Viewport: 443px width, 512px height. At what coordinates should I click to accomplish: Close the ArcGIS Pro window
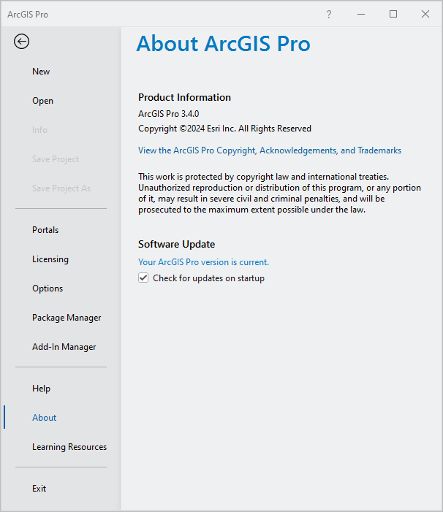tap(425, 14)
